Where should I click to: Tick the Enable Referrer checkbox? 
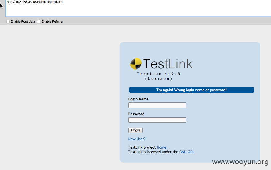point(39,21)
